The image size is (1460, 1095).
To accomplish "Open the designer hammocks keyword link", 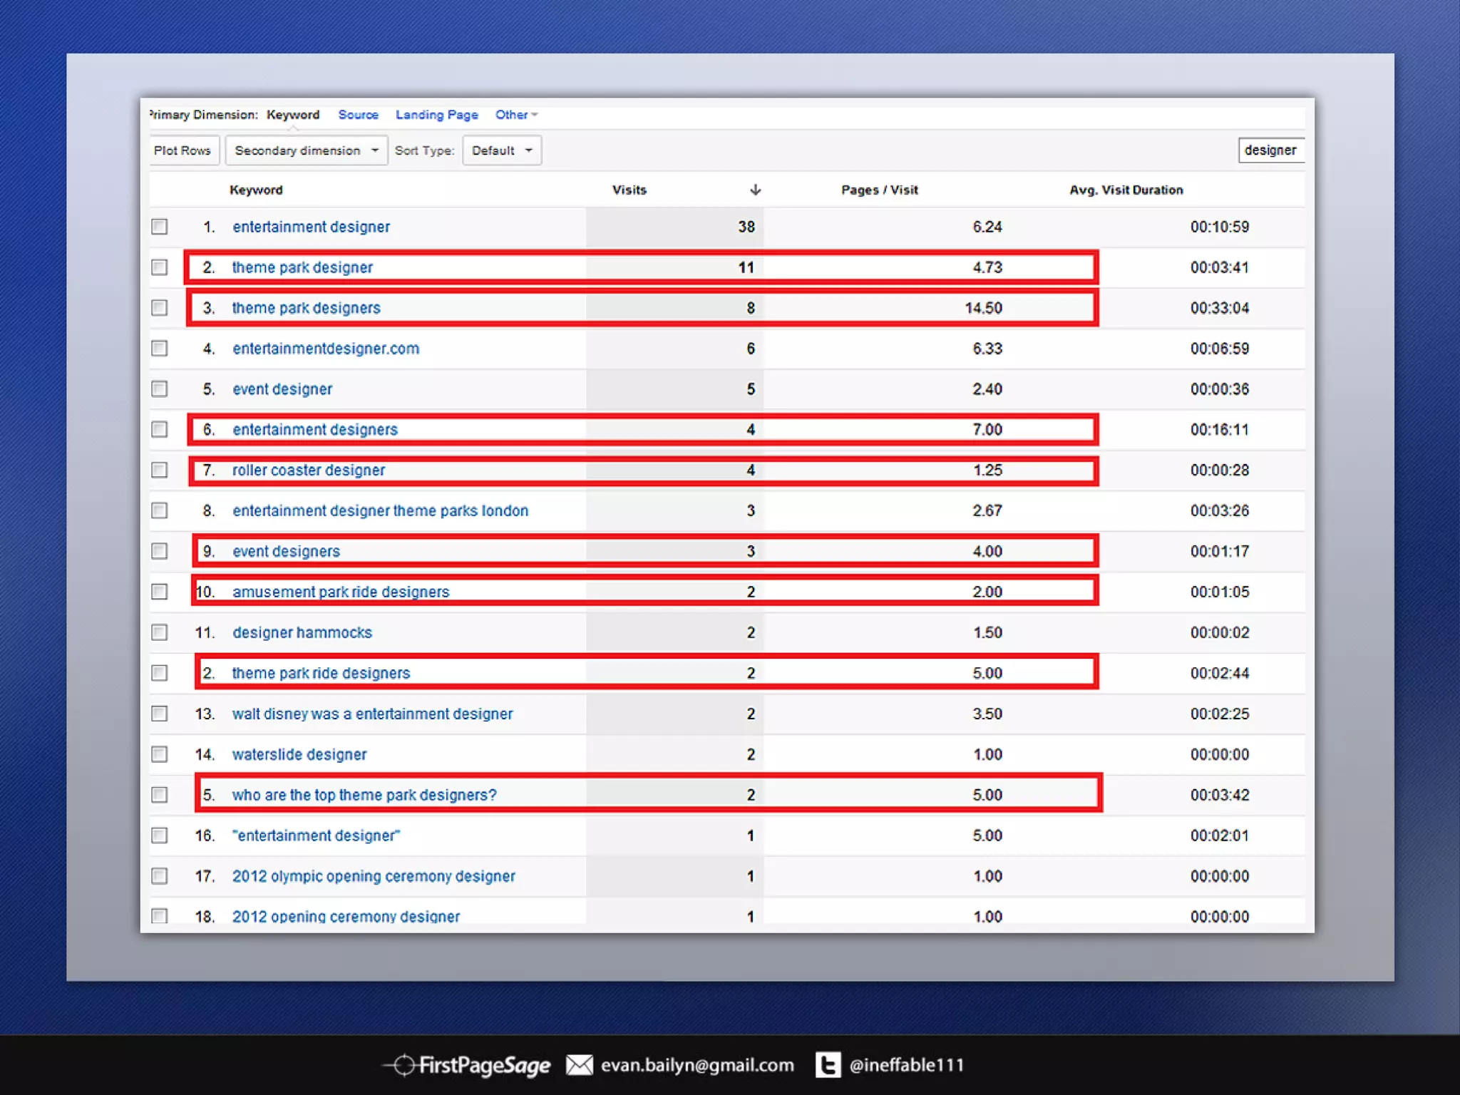I will tap(302, 633).
